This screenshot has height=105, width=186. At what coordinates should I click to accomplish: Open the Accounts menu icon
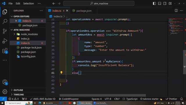coord(5,82)
